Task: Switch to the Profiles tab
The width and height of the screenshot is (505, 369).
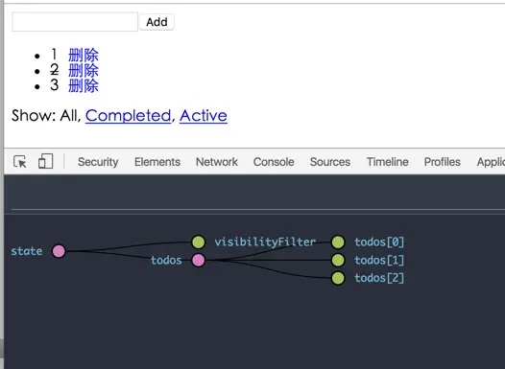Action: click(x=442, y=162)
